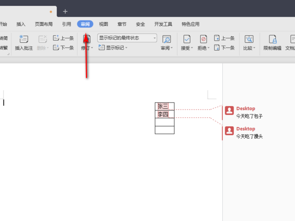Image resolution: width=295 pixels, height=221 pixels.
Task: Click the 插入批注 insert comment icon
Action: [24, 39]
